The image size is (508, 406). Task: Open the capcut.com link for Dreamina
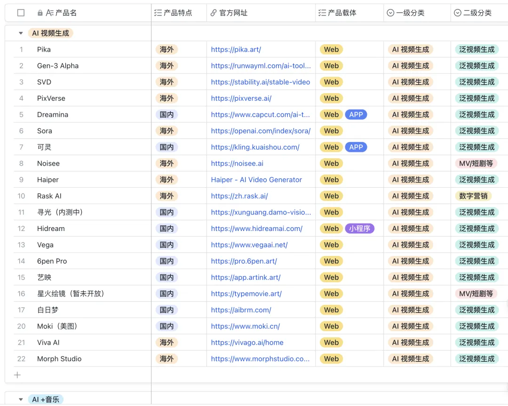pyautogui.click(x=260, y=115)
